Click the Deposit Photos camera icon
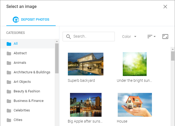 coord(16,20)
